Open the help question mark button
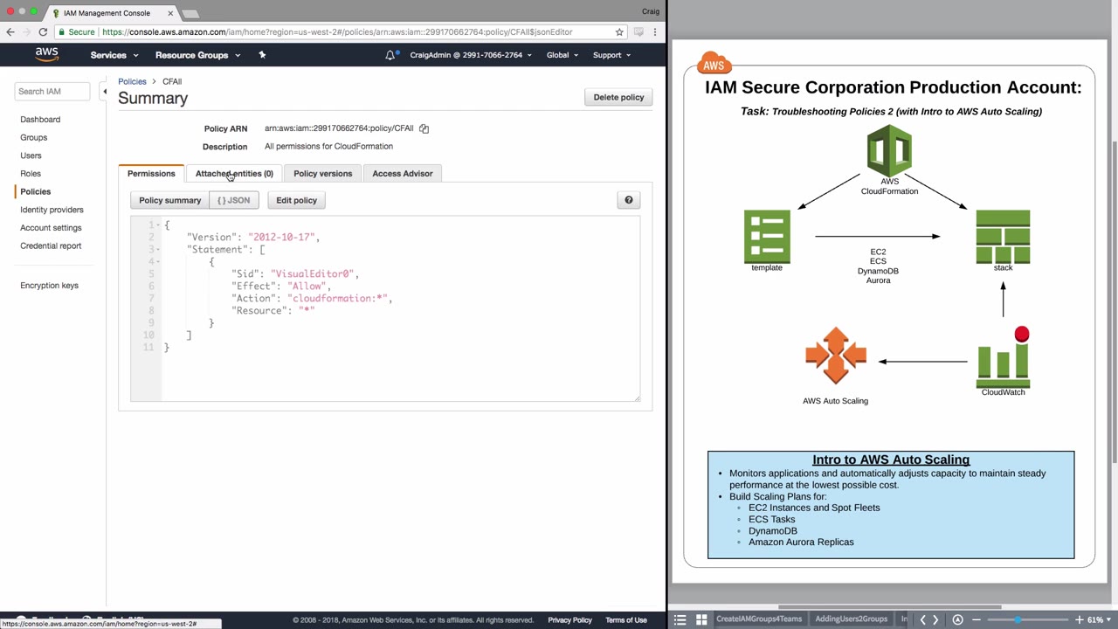The image size is (1118, 629). [629, 200]
